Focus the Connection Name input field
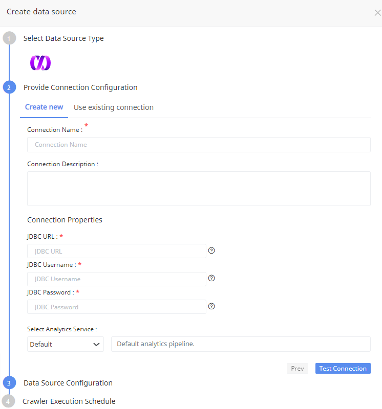The image size is (382, 409). click(x=199, y=145)
